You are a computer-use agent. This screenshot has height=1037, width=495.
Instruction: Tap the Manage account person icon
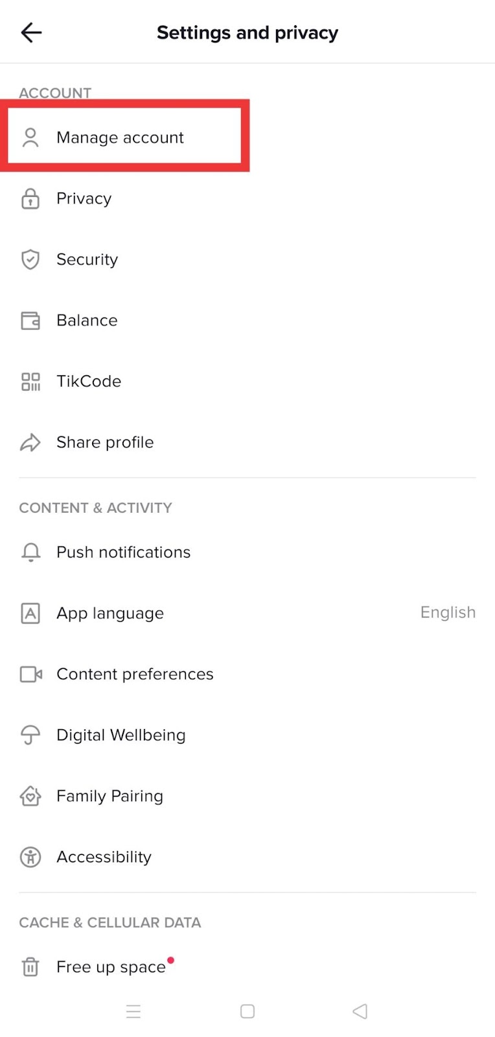(x=30, y=137)
